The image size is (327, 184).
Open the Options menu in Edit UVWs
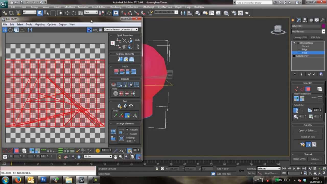51,25
